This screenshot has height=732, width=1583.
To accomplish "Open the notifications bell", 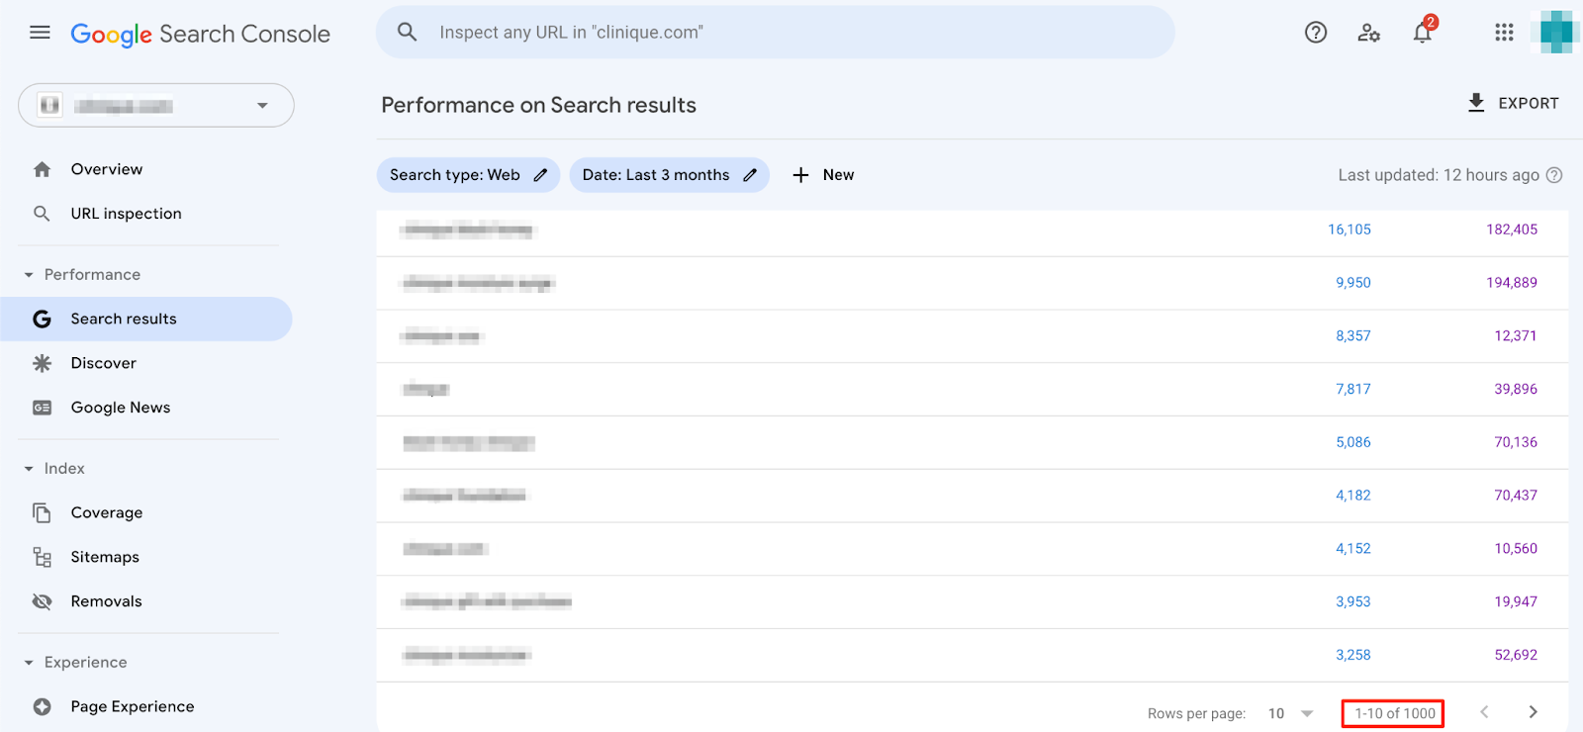I will tap(1422, 33).
